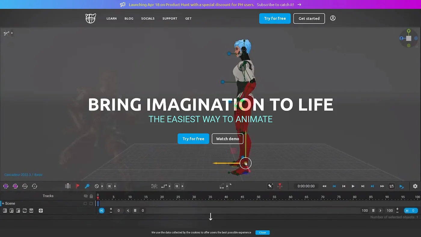The width and height of the screenshot is (421, 237).
Task: Open the SUPPORT menu
Action: 170,19
